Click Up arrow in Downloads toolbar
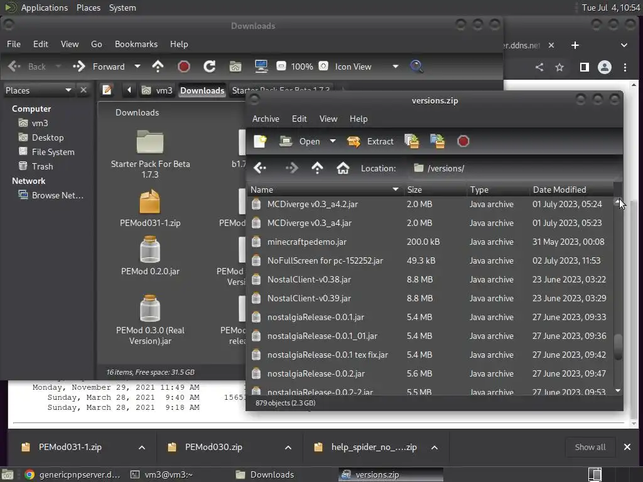This screenshot has width=643, height=482. (158, 67)
